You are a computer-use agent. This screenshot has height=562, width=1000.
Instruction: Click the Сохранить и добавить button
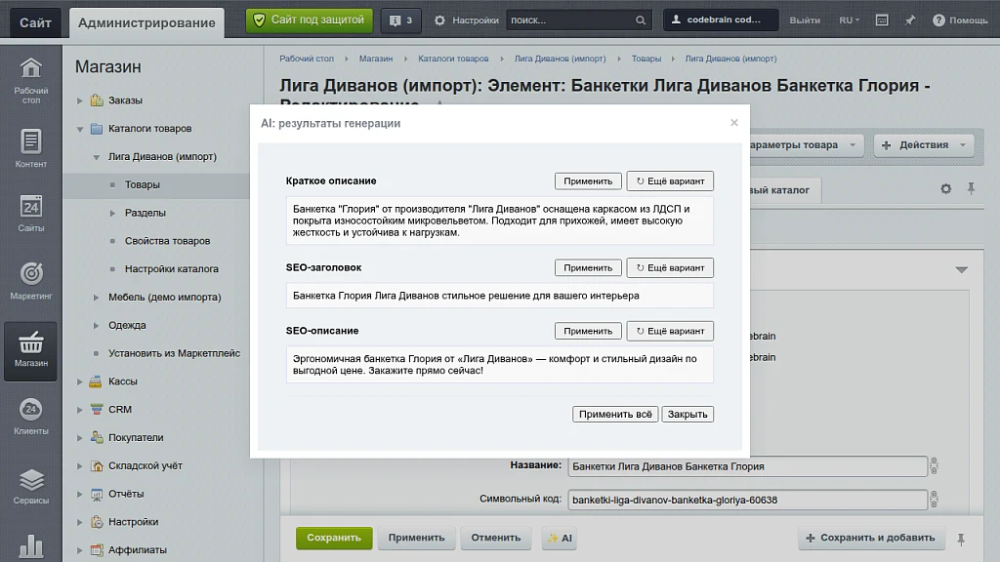870,538
